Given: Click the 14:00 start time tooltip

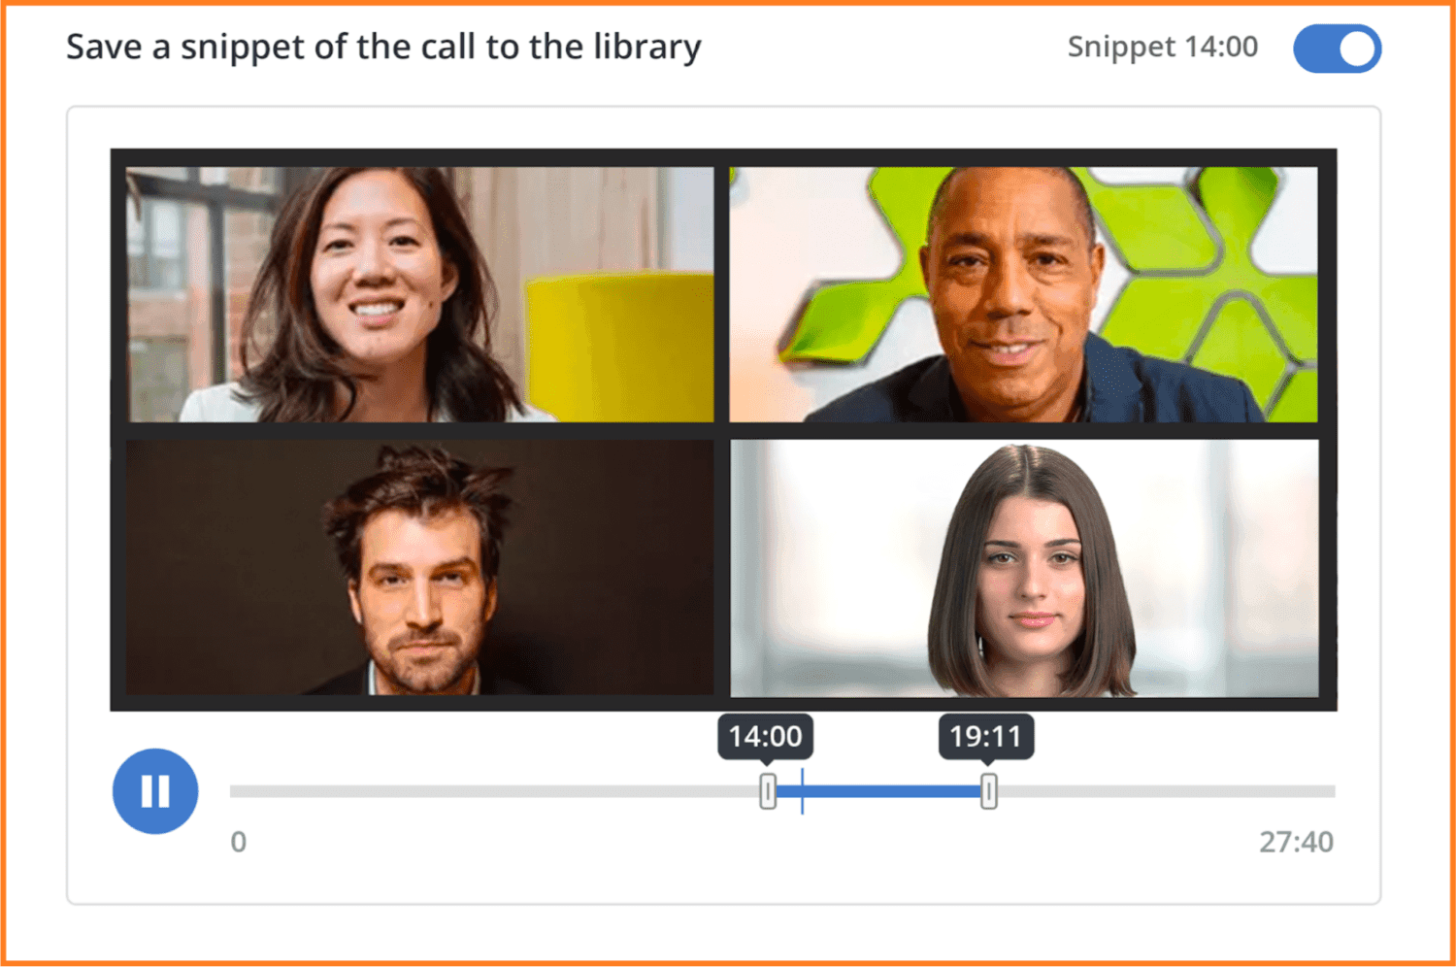Looking at the screenshot, I should [765, 737].
